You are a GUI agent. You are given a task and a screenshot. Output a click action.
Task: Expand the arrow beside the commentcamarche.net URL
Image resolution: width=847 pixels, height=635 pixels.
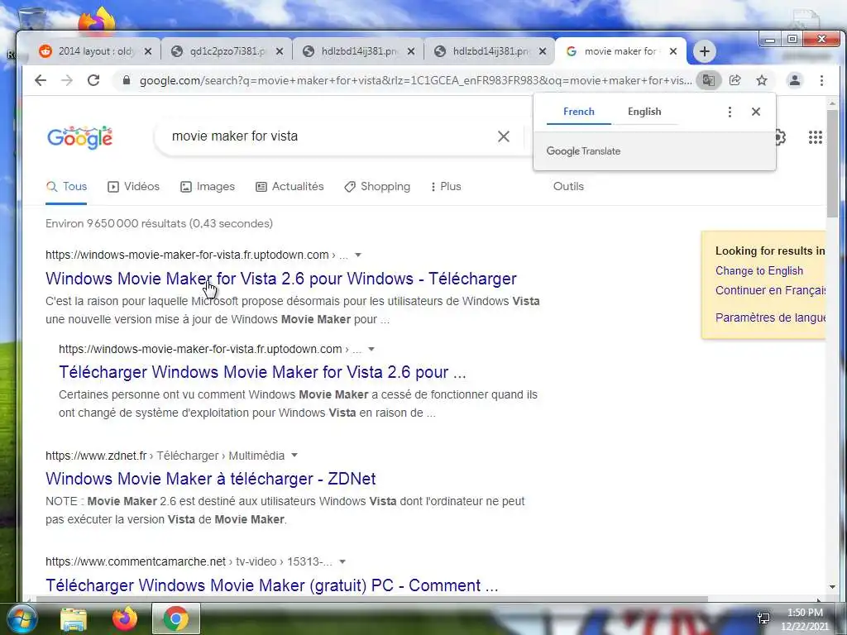[342, 562]
